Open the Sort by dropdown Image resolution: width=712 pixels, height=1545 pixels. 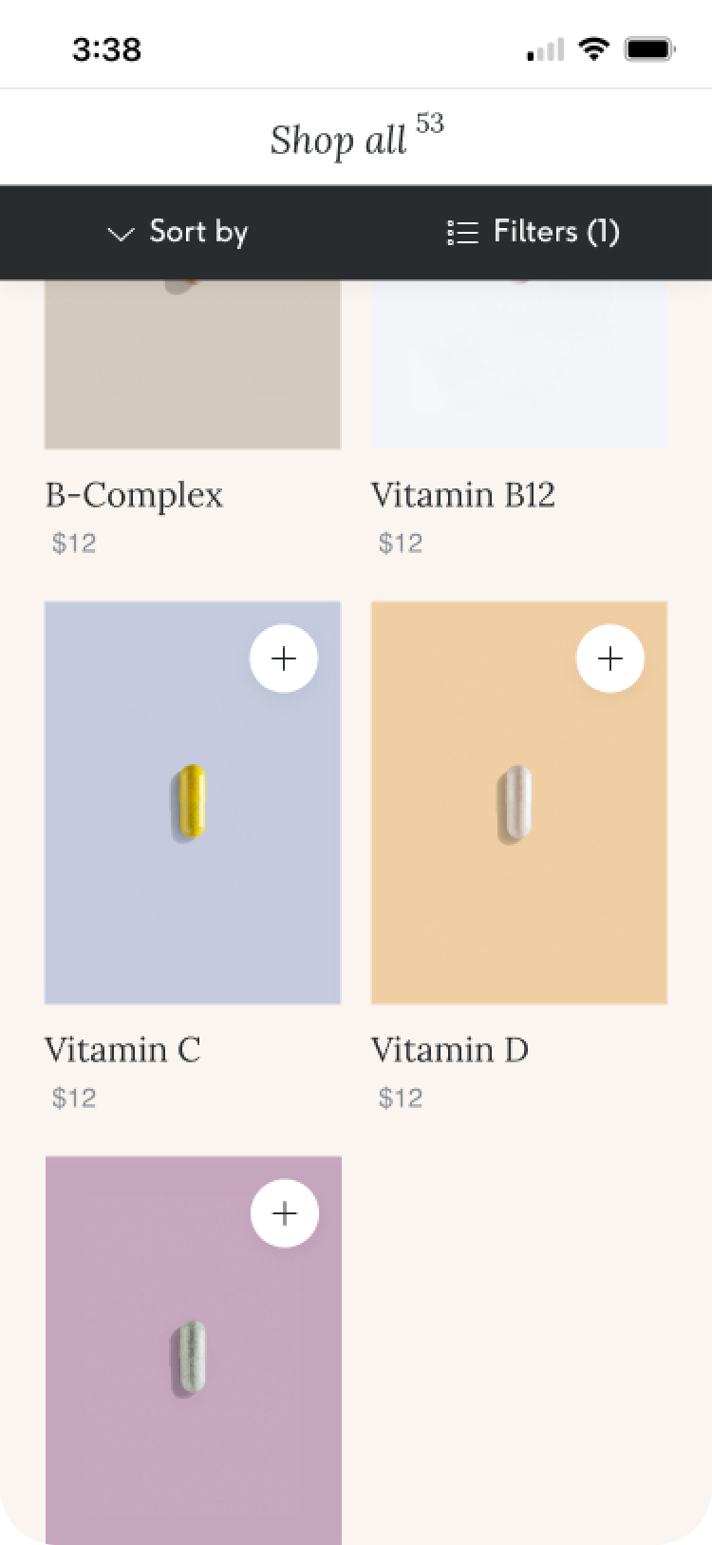point(178,232)
